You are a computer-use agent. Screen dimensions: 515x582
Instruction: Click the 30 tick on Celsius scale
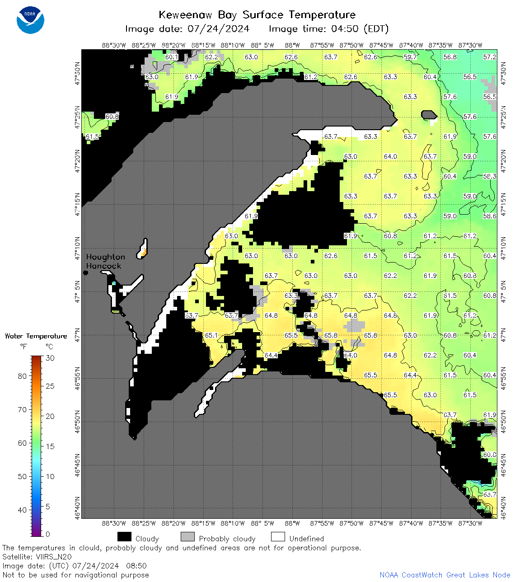coord(50,358)
